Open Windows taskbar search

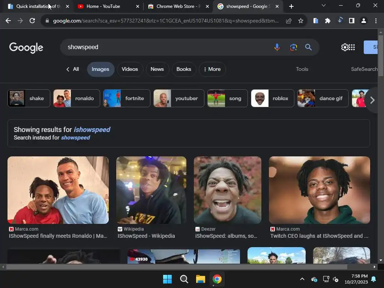(184, 279)
